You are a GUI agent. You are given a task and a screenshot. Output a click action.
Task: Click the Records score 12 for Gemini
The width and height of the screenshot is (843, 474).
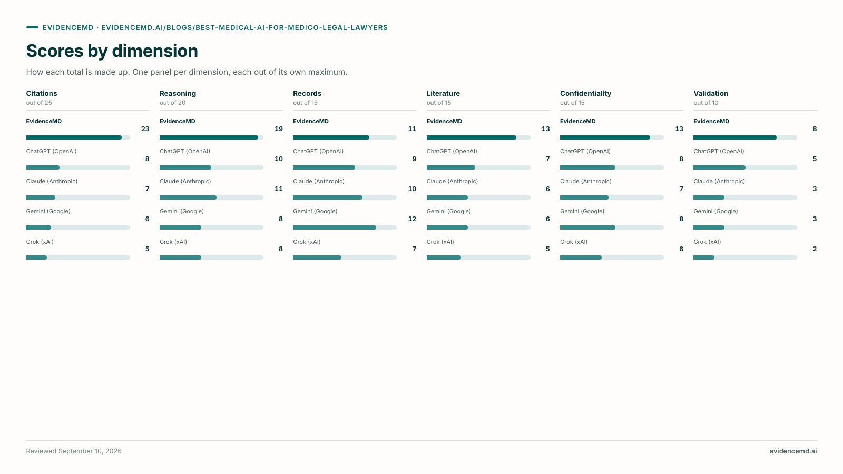[412, 219]
